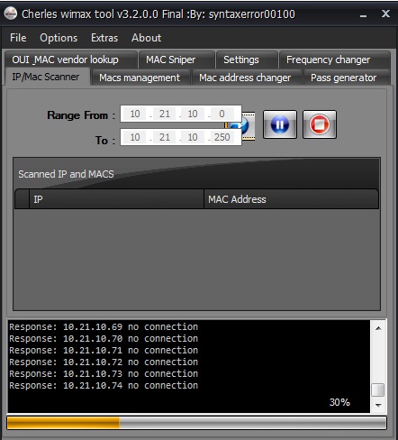
Task: Click the Range From last octet 0
Action: coord(222,114)
